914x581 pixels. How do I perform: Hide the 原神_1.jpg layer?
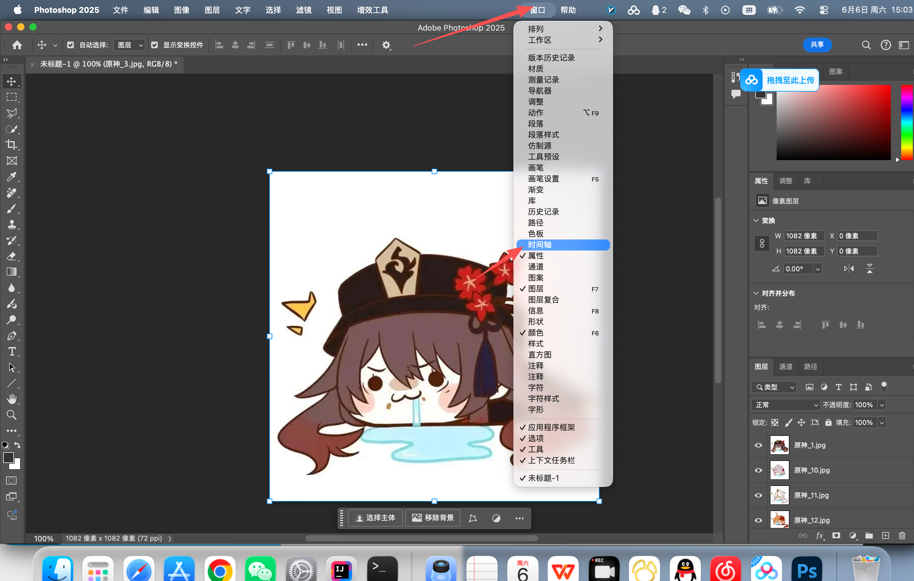click(x=758, y=445)
